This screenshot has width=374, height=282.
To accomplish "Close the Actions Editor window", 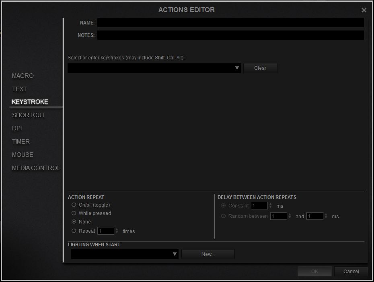I will coord(364,10).
